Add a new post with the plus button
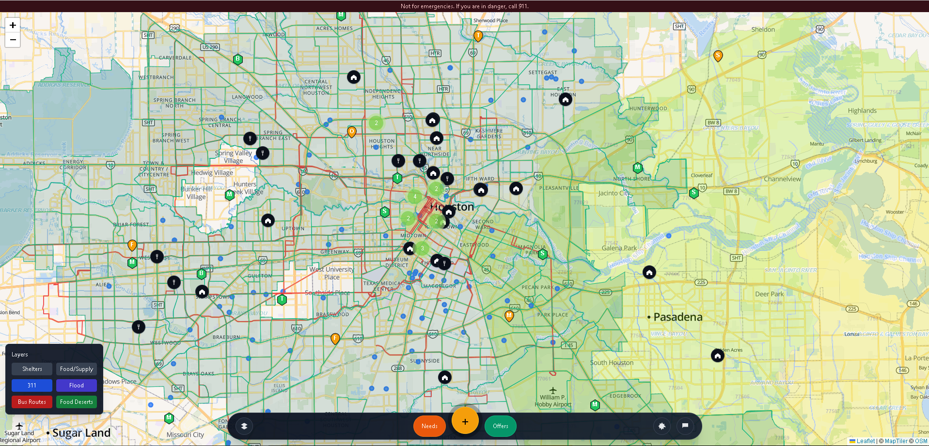Screen dimensions: 929x446 pos(465,421)
